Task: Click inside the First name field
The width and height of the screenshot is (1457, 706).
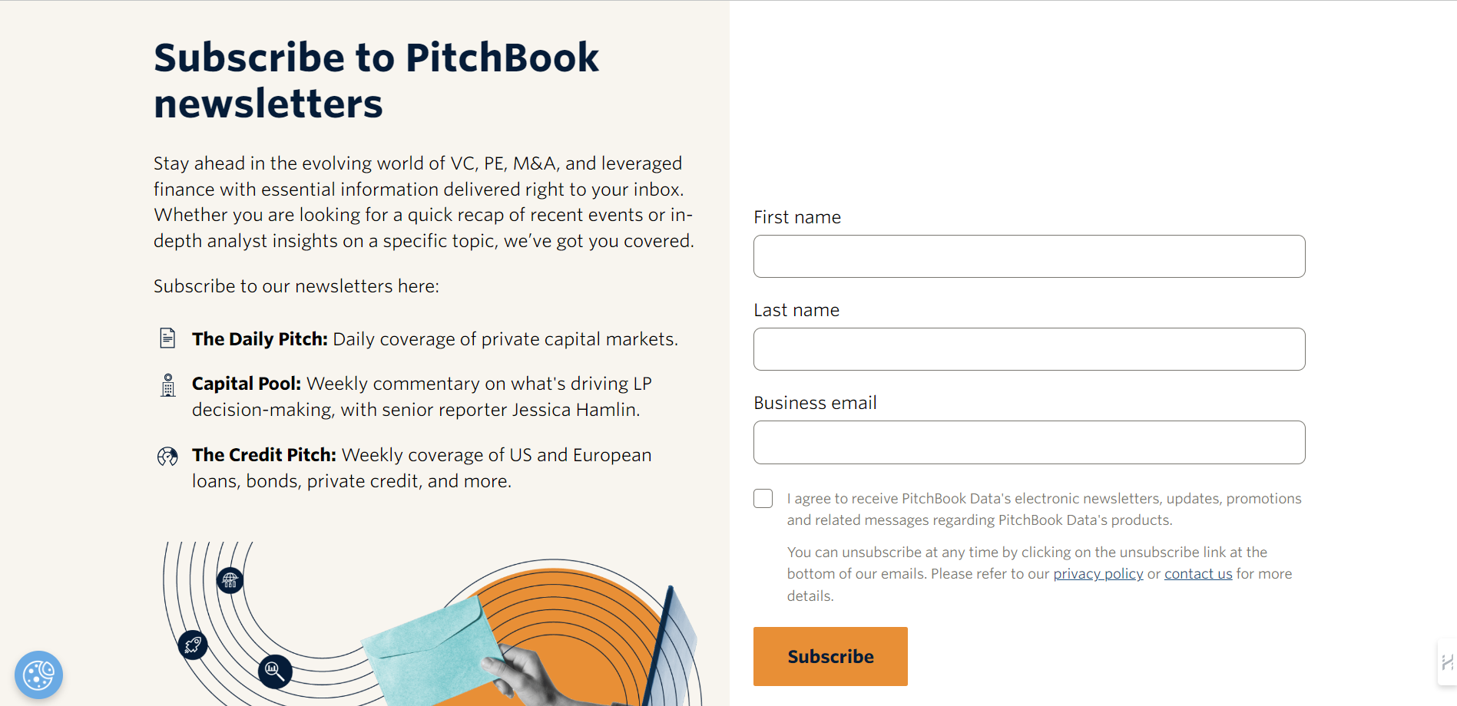Action: (x=1028, y=256)
